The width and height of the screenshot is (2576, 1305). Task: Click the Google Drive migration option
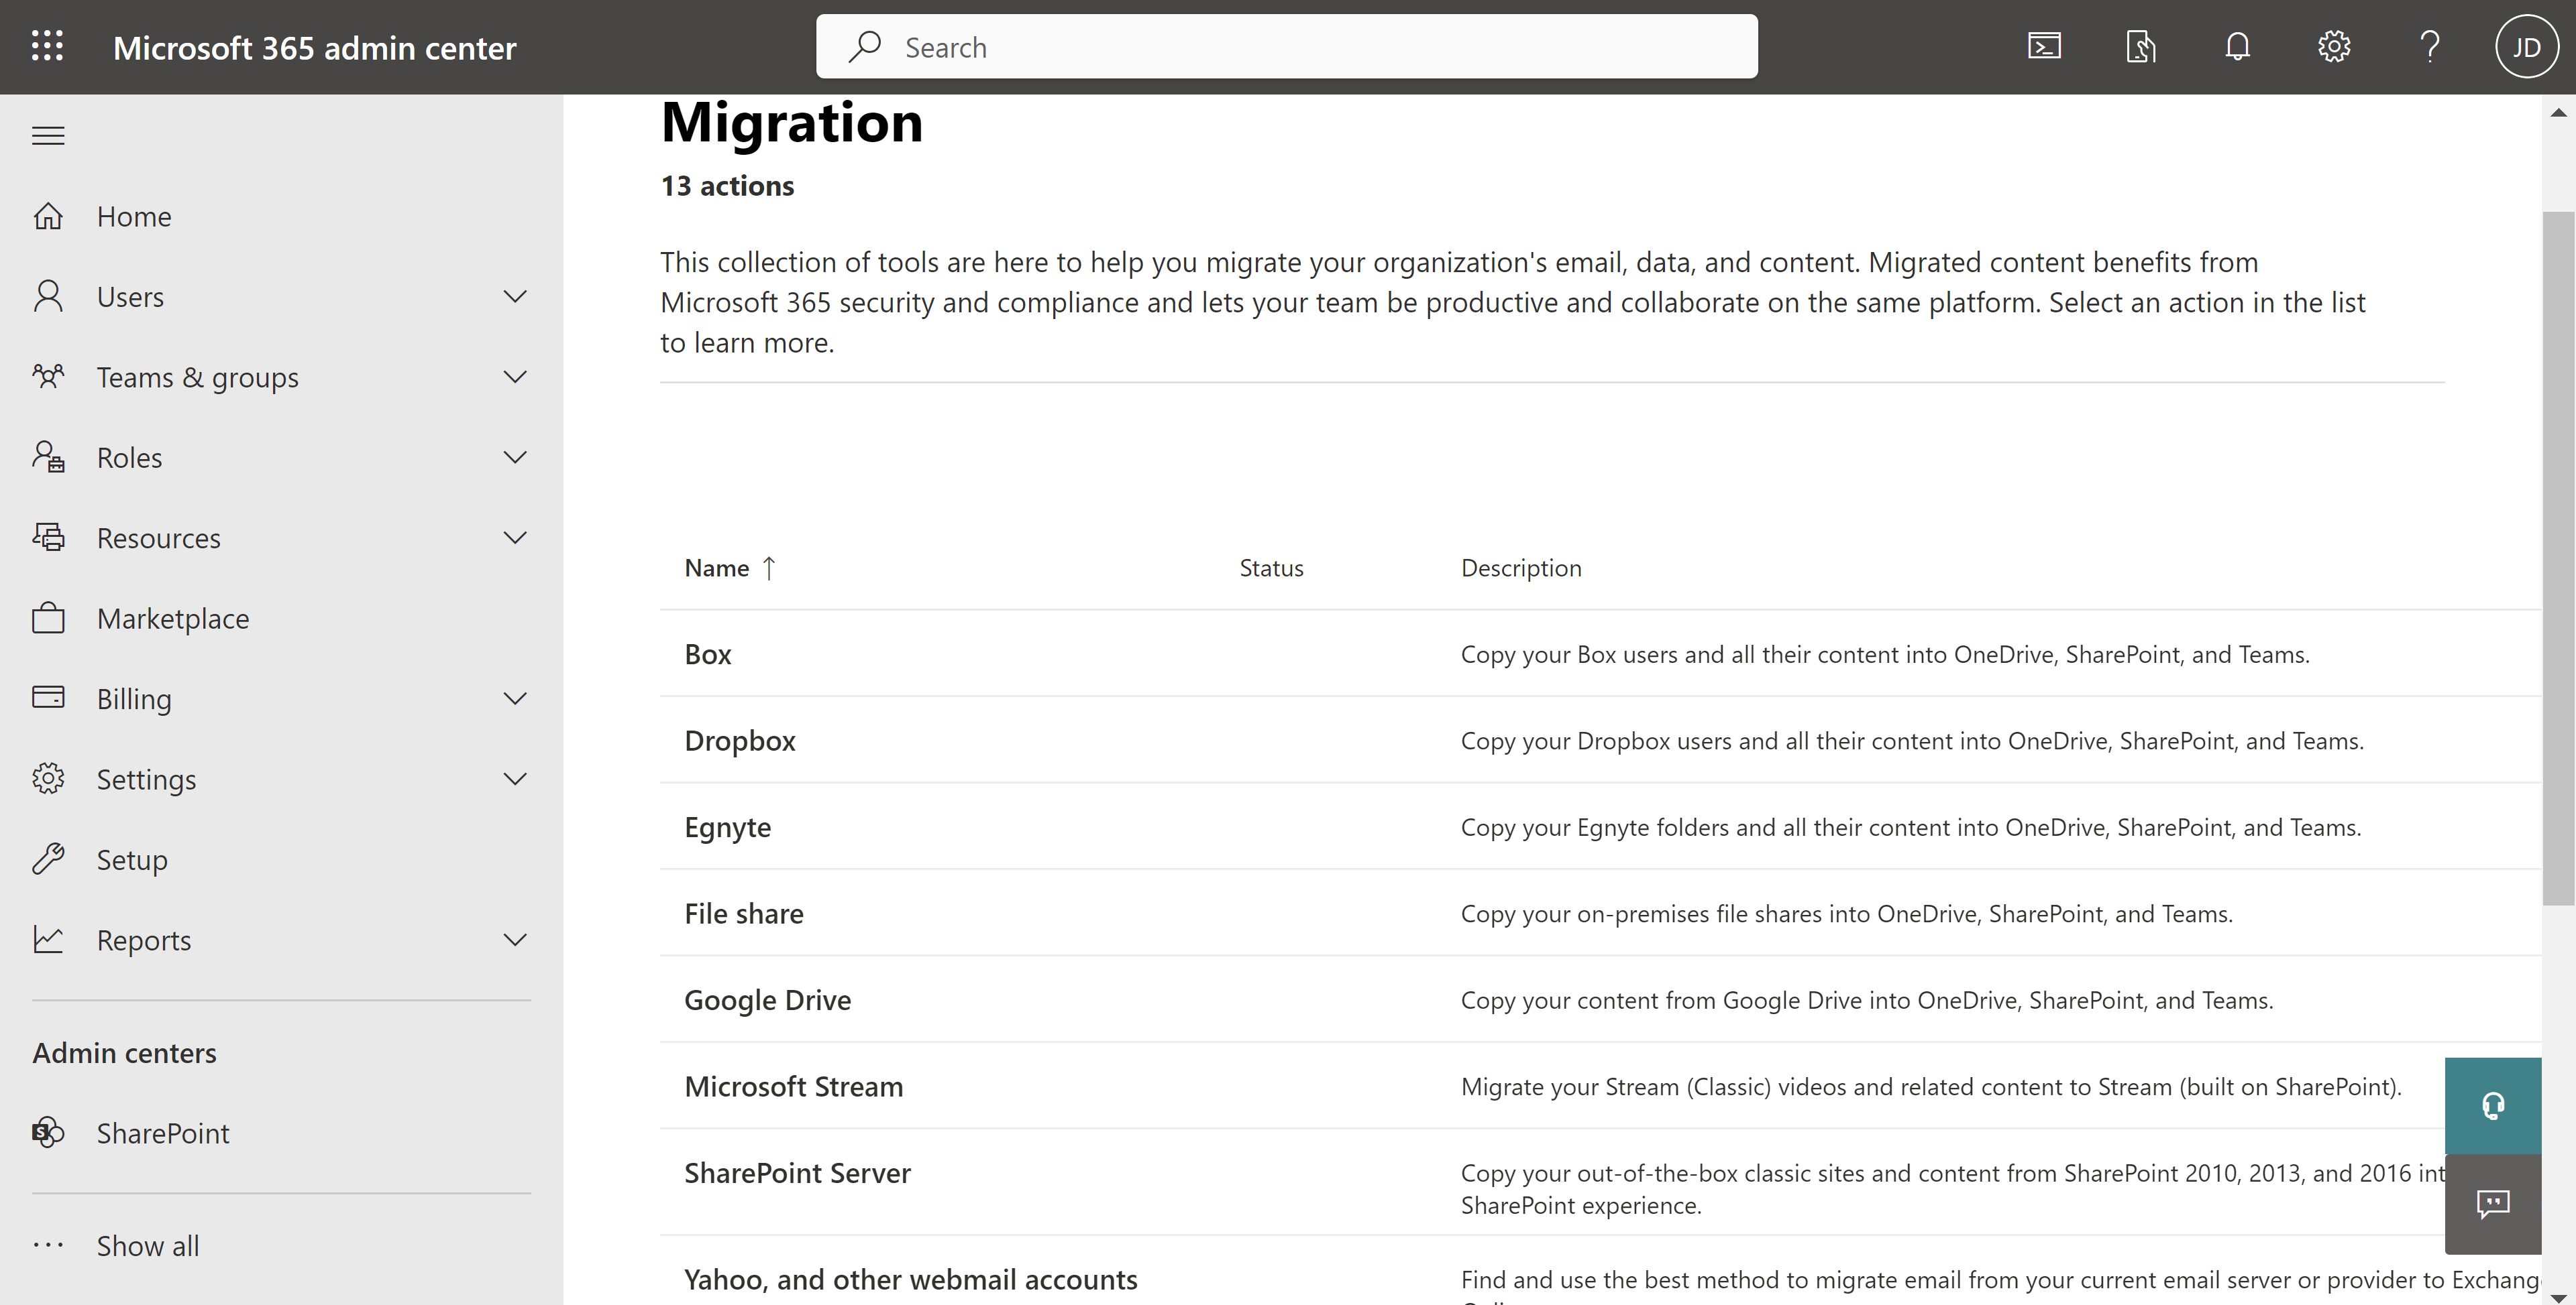point(766,999)
